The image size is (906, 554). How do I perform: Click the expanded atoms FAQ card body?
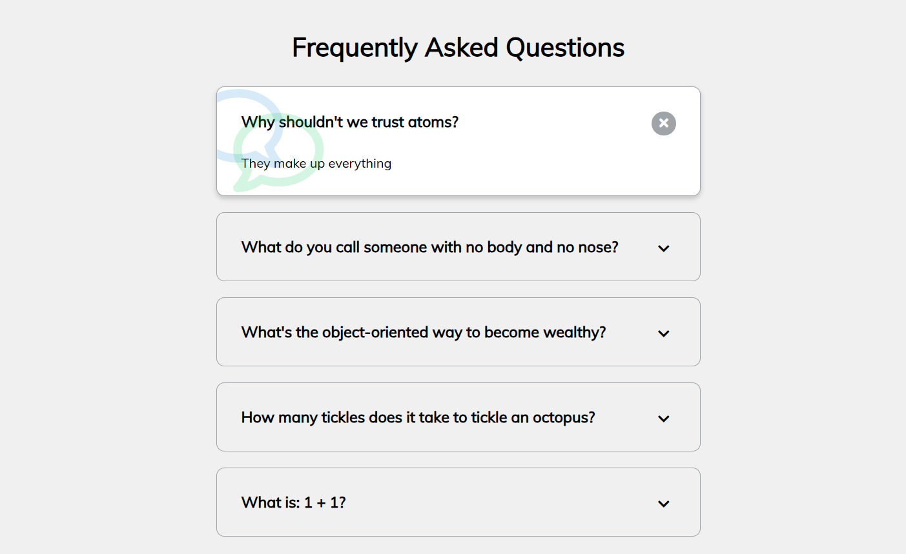click(x=517, y=161)
